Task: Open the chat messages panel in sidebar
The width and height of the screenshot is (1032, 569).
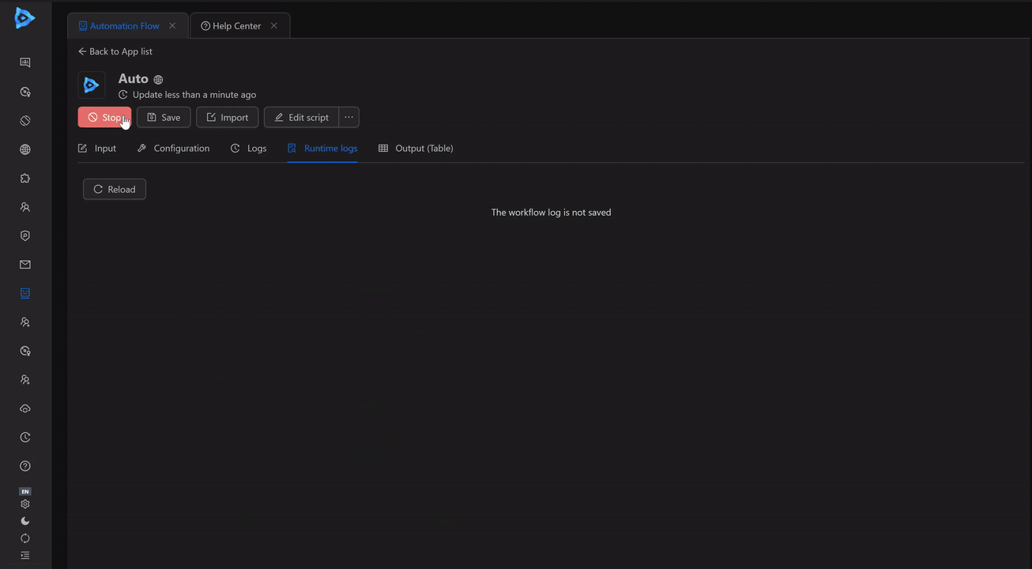Action: pyautogui.click(x=24, y=62)
